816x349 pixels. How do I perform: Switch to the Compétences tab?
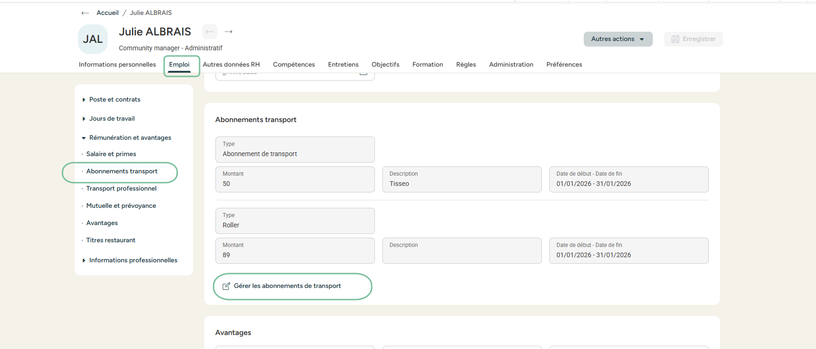tap(294, 65)
